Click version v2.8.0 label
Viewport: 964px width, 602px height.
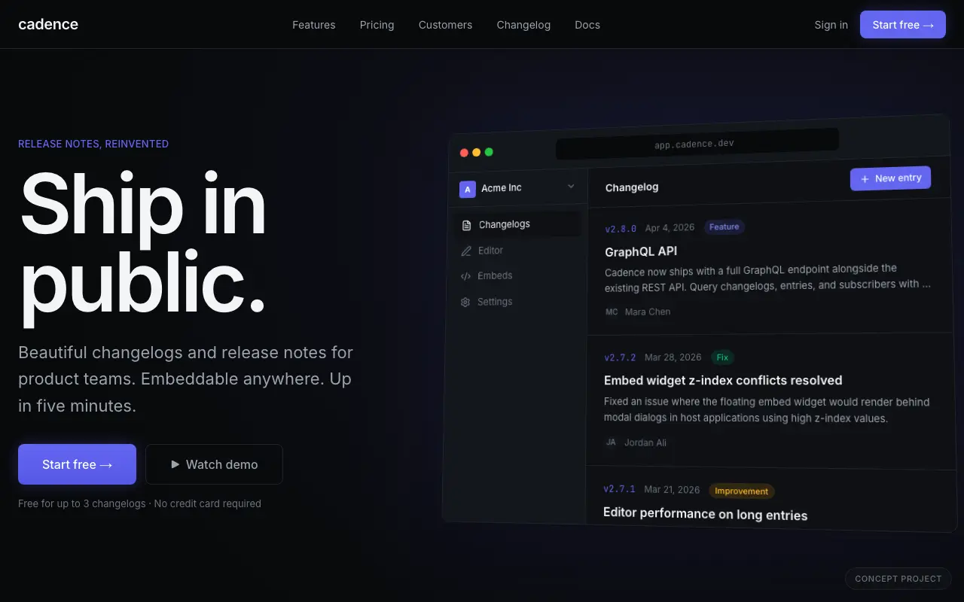(x=621, y=229)
